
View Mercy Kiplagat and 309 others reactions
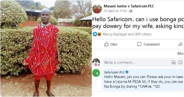127,34
